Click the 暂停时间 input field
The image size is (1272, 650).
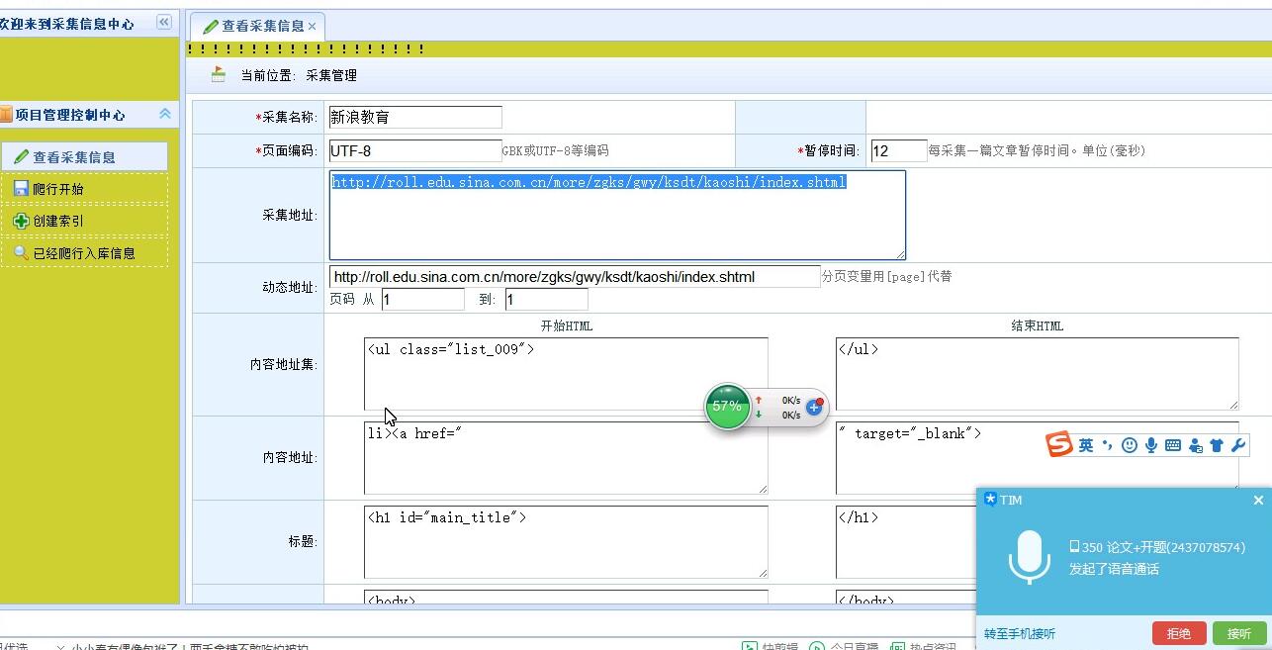[899, 150]
